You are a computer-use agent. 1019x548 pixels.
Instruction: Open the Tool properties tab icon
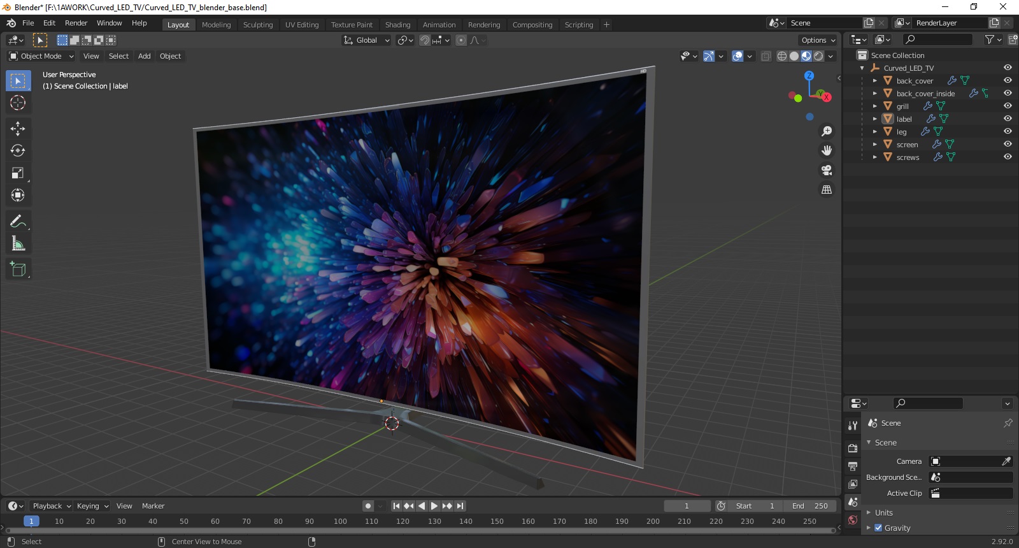(853, 426)
